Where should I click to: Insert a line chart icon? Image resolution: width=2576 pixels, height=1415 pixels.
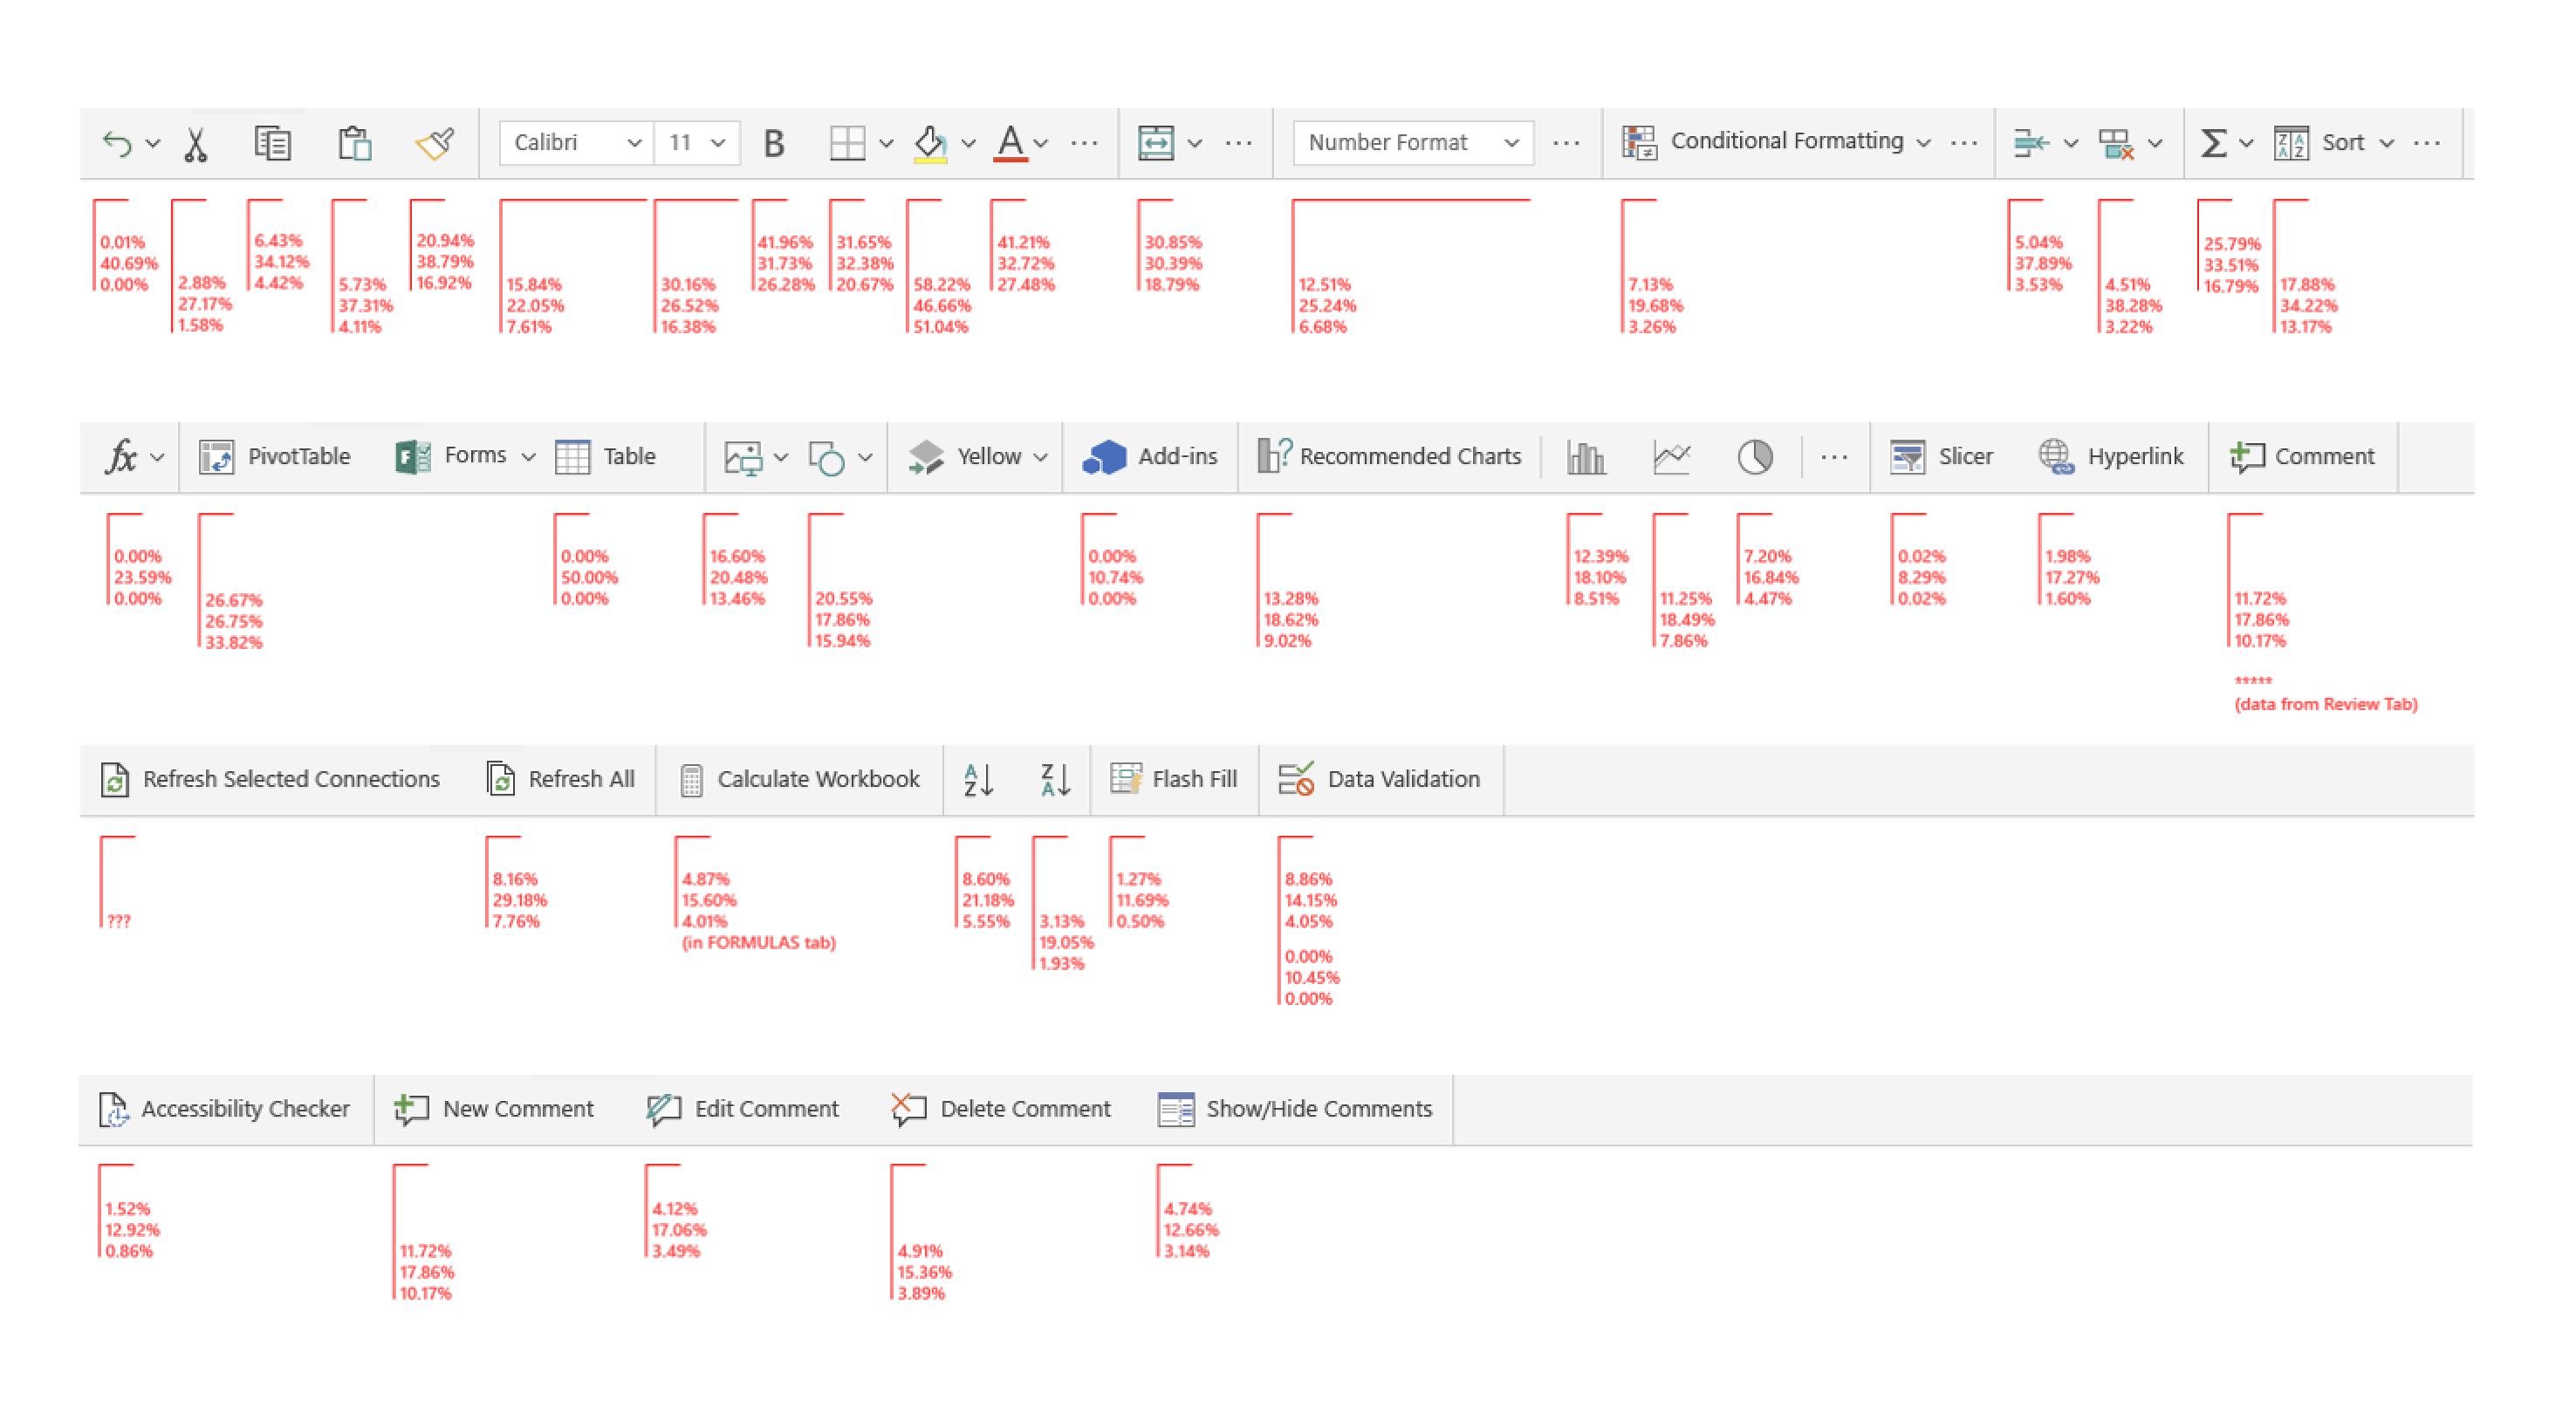click(x=1671, y=457)
